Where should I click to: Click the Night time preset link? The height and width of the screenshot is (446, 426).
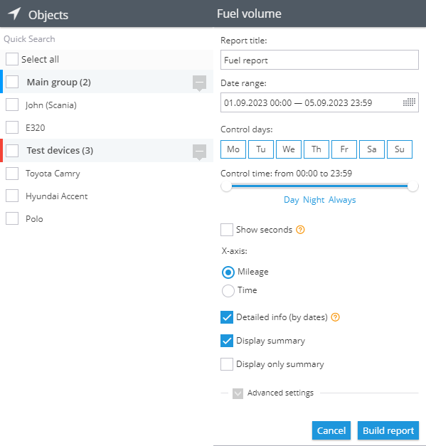click(x=314, y=200)
